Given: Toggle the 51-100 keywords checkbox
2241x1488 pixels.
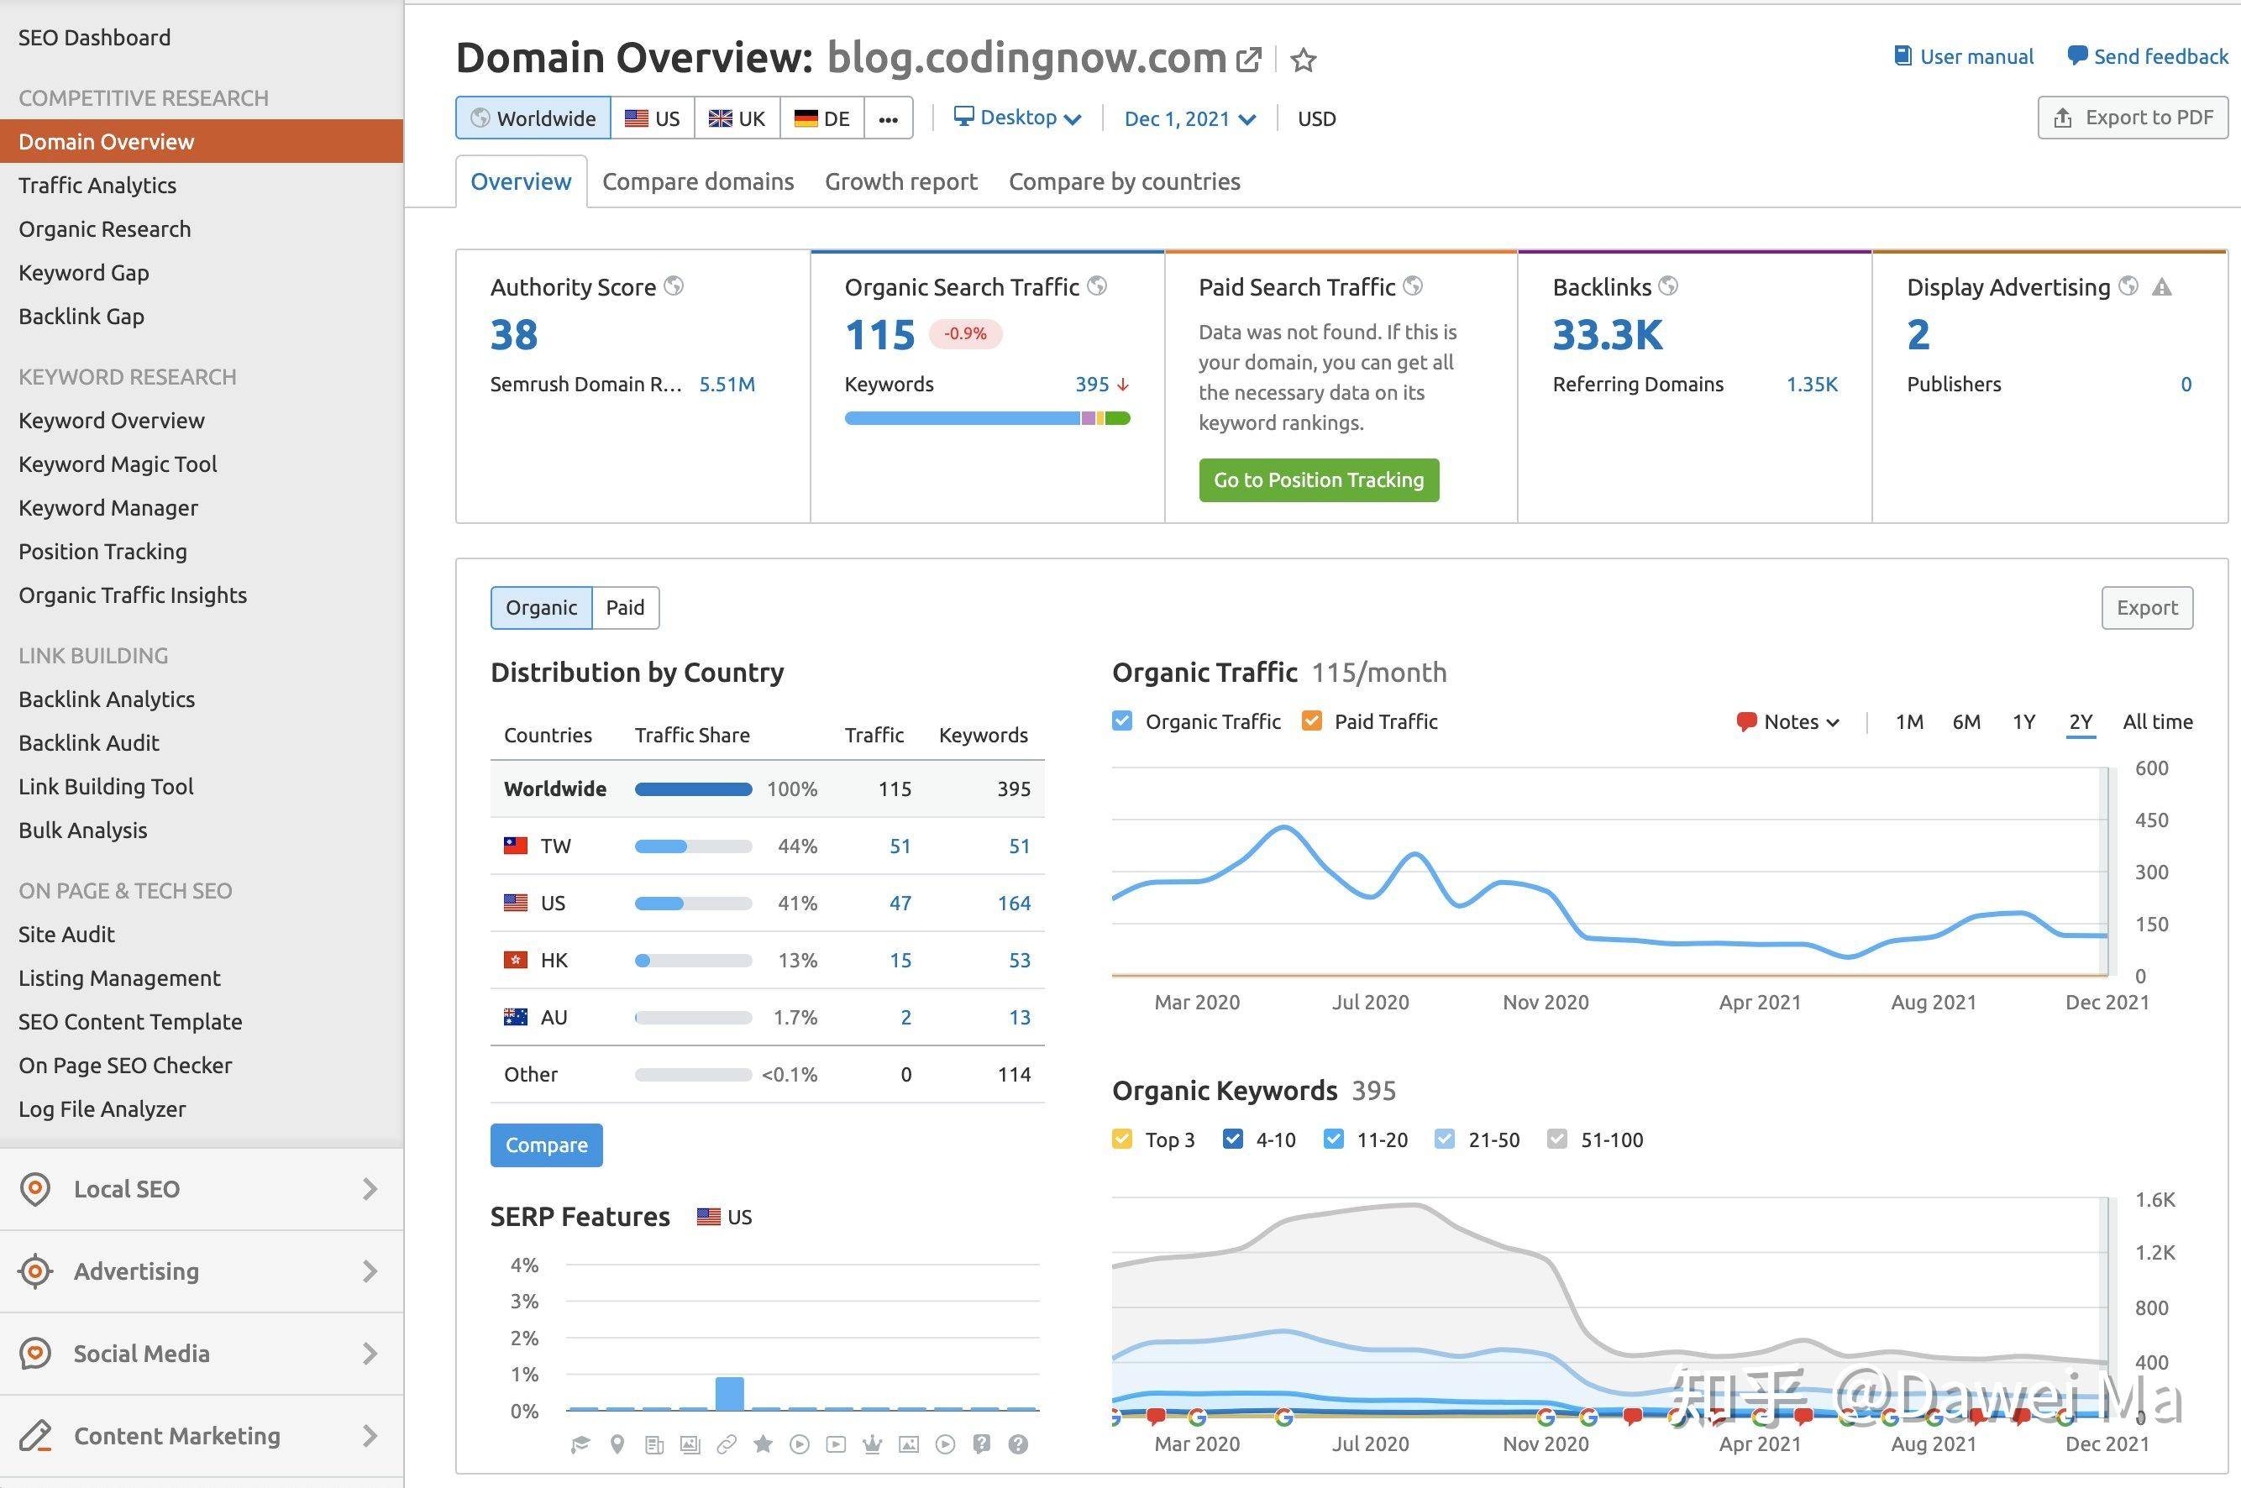Looking at the screenshot, I should click(1556, 1139).
